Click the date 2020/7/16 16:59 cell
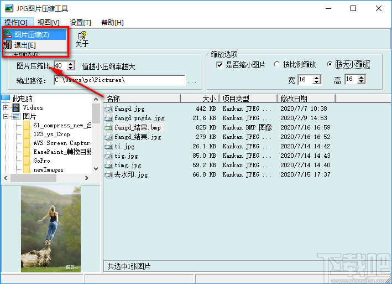This screenshot has height=284, width=392. point(305,127)
